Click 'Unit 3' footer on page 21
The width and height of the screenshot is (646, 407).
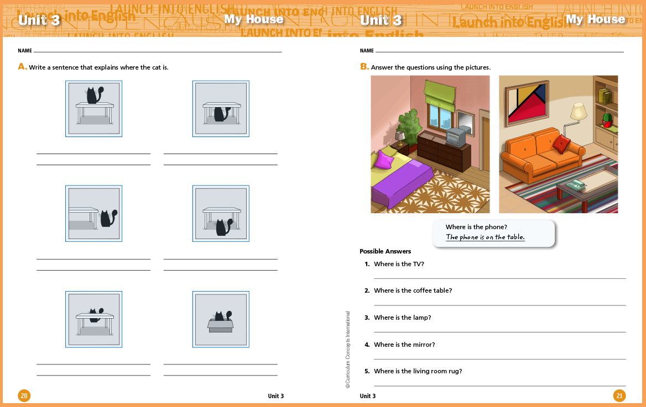coord(367,396)
